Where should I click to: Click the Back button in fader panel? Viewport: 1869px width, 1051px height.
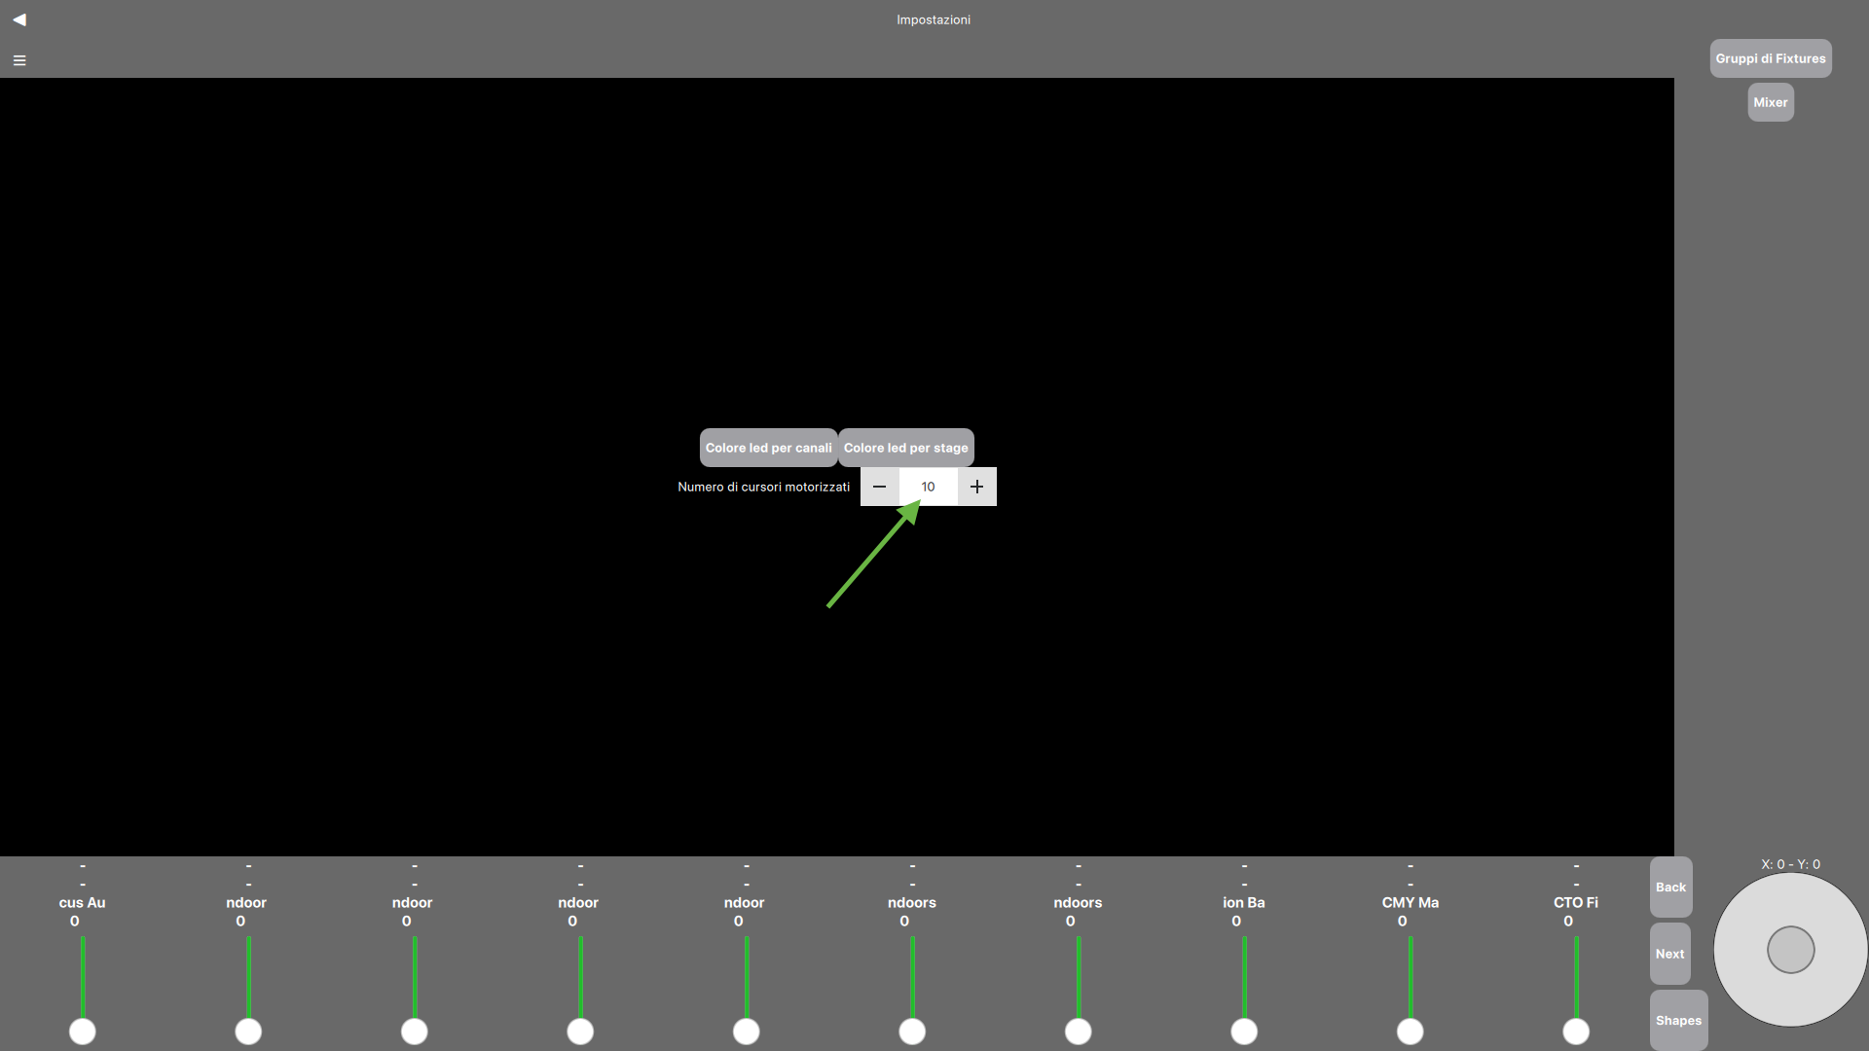click(1670, 887)
